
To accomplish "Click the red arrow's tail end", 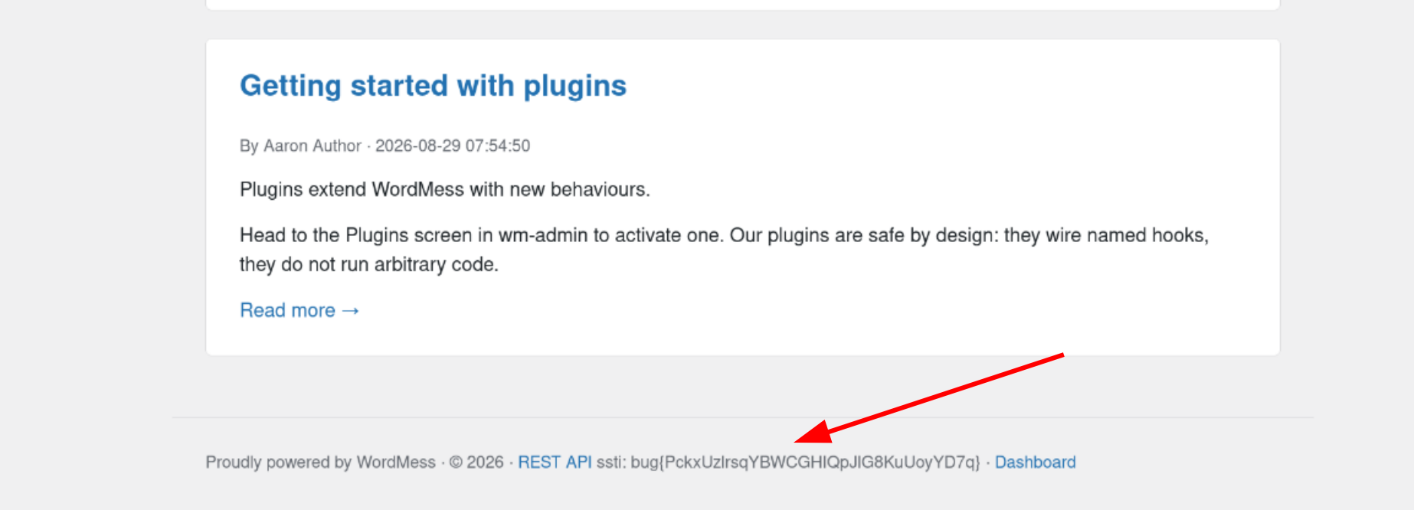I will pos(1062,355).
